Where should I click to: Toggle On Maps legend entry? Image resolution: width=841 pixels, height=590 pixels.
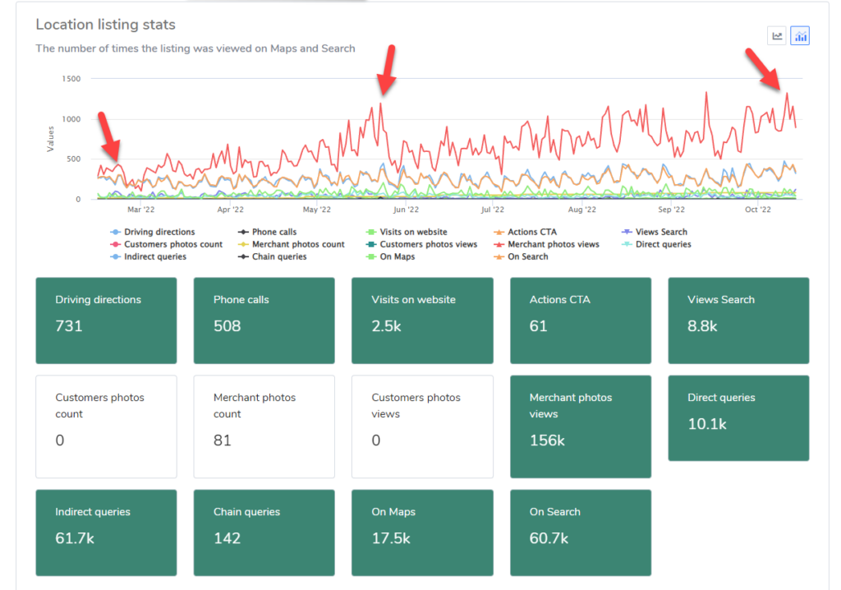pyautogui.click(x=397, y=256)
